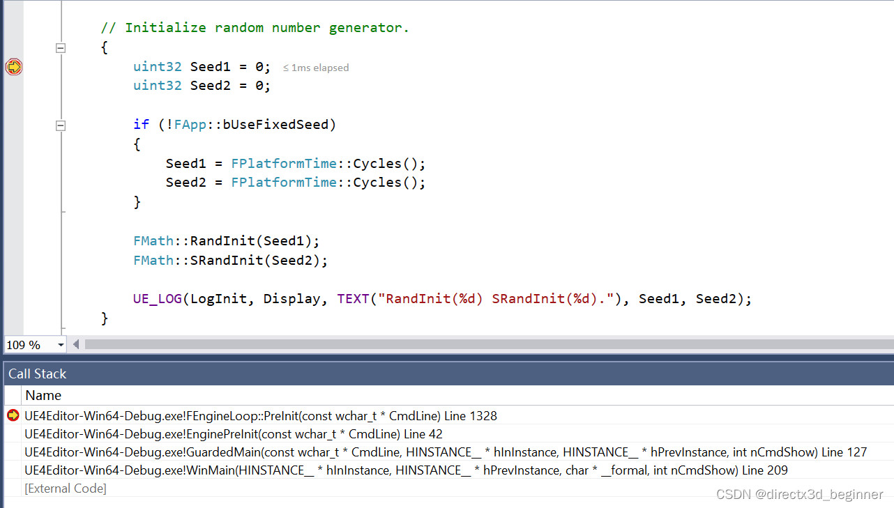Viewport: 894px width, 508px height.
Task: Click the editor horizontal scrollbar track
Action: [x=488, y=344]
